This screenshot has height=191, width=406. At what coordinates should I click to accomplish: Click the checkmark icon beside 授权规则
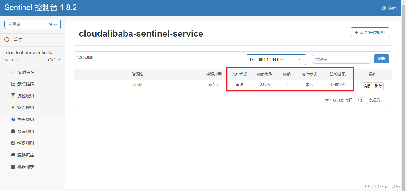tap(13, 143)
